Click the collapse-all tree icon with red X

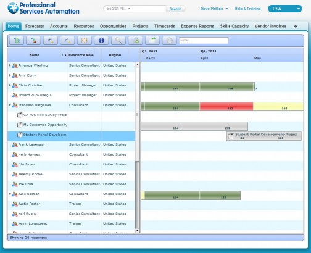33,41
